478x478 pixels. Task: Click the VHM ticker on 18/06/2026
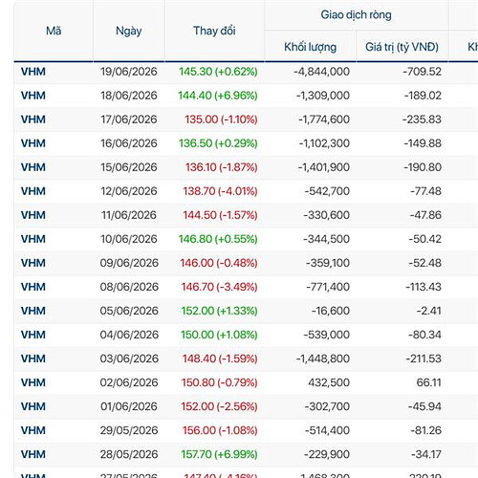[33, 96]
